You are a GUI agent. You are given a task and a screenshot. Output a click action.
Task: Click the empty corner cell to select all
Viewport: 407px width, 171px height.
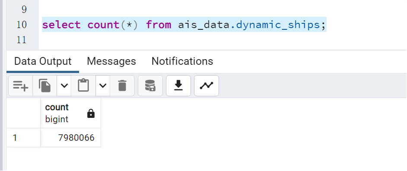pos(23,113)
